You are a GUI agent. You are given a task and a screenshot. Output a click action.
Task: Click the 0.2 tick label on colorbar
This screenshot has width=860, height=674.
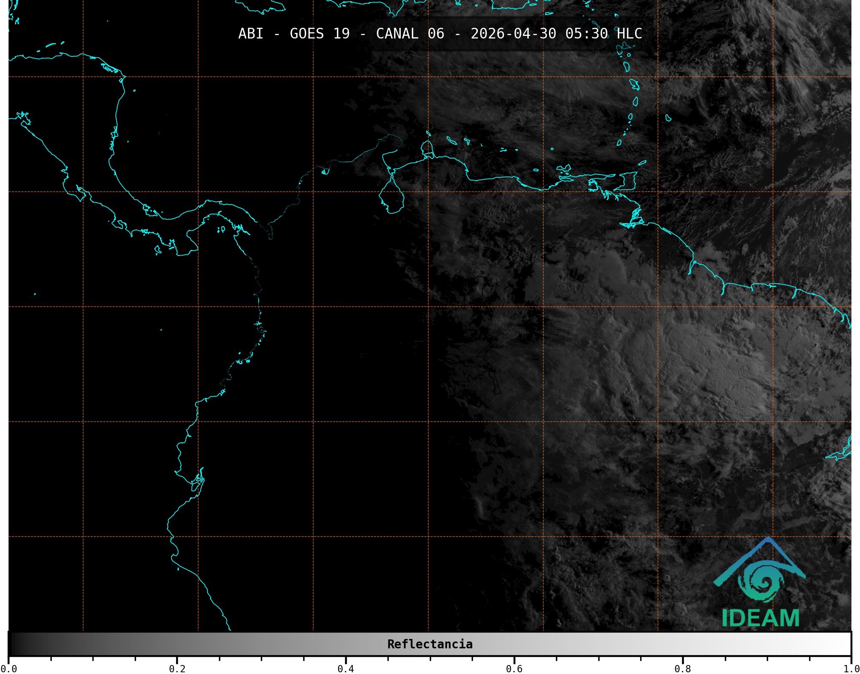[x=177, y=669]
